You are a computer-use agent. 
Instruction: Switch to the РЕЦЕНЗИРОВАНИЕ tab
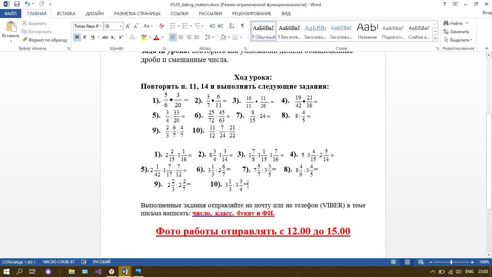point(252,13)
